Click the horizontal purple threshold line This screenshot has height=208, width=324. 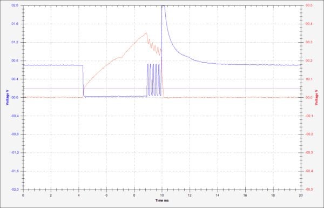[162, 88]
